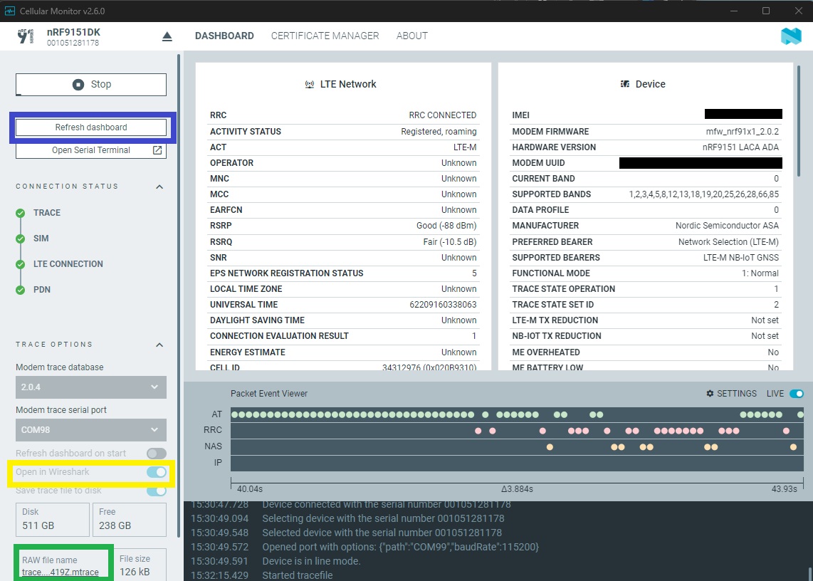
Task: Click the nRF9151DK device icon
Action: [27, 36]
